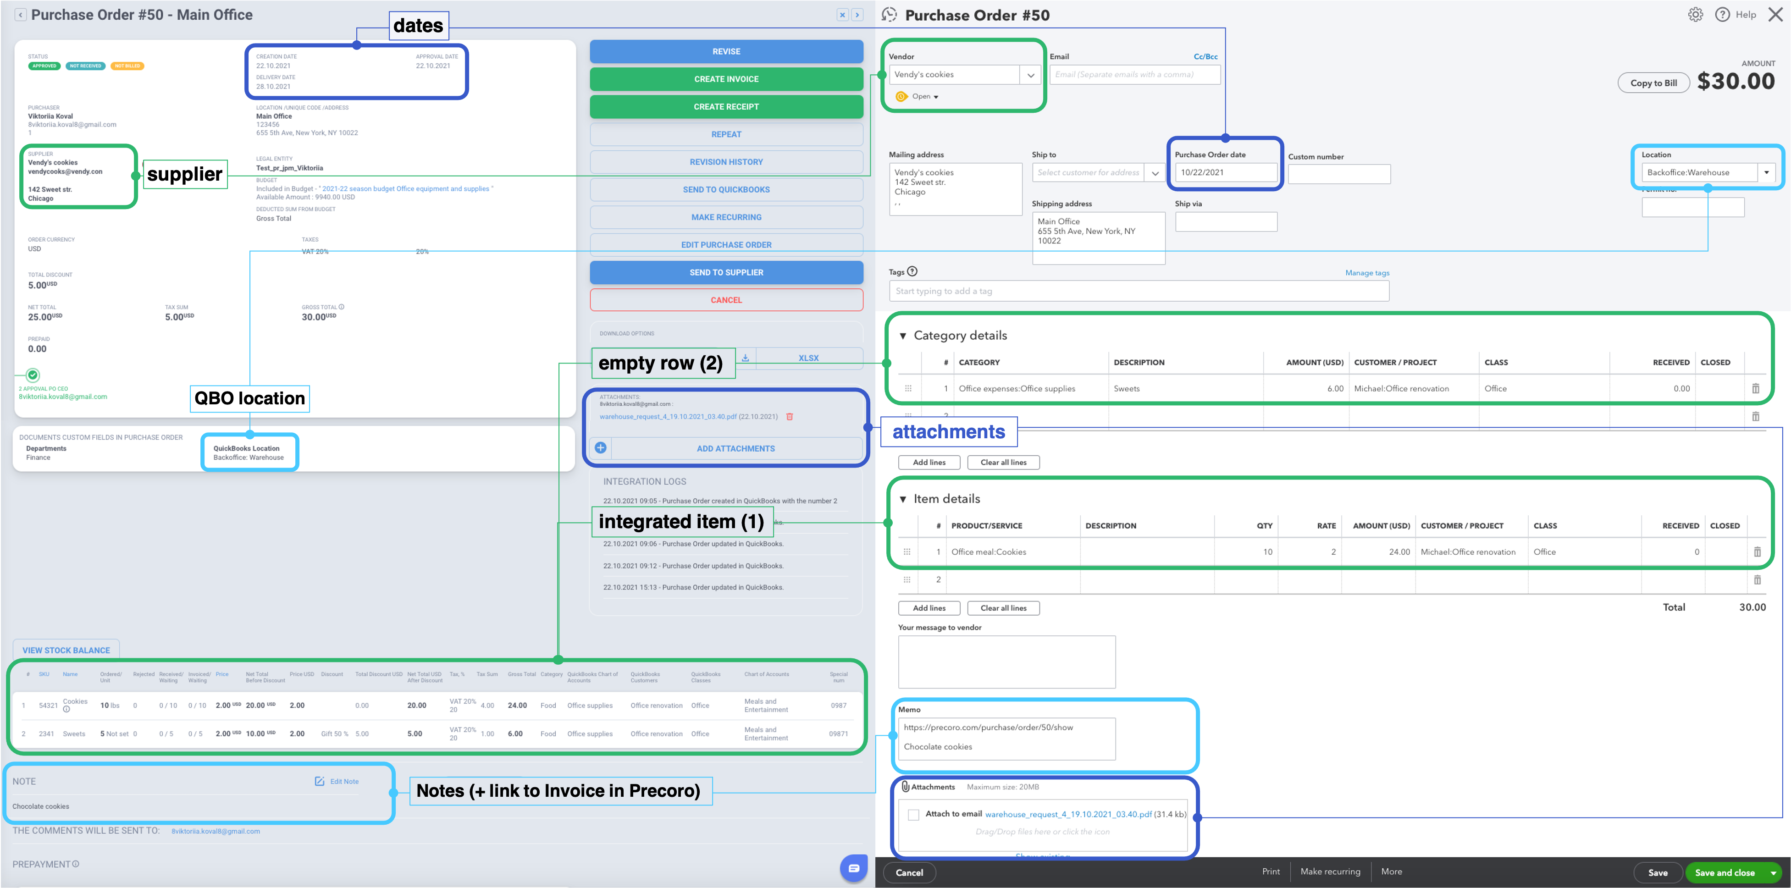The height and width of the screenshot is (888, 1791).
Task: Open the Precoro chat bubble icon
Action: pos(854,869)
